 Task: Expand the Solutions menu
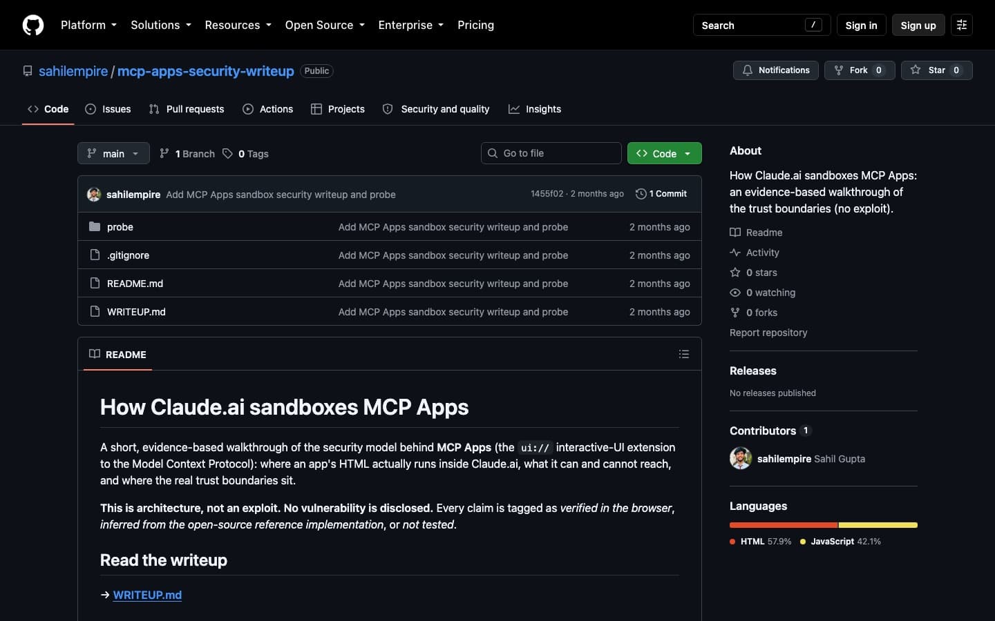[161, 25]
